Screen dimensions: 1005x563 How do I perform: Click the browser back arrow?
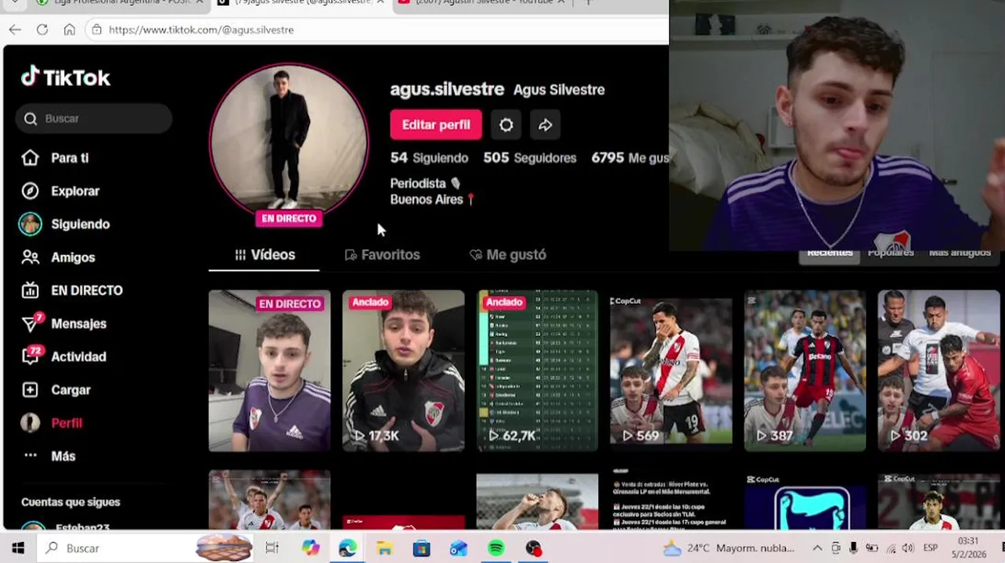click(15, 30)
